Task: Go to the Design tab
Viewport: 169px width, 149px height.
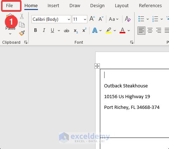Action: 97,6
